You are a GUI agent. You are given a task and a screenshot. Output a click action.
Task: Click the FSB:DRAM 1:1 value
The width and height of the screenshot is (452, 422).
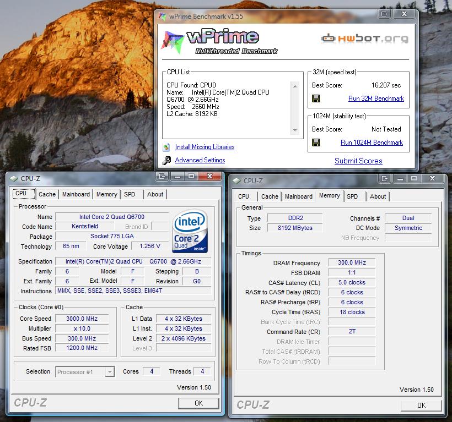point(352,273)
